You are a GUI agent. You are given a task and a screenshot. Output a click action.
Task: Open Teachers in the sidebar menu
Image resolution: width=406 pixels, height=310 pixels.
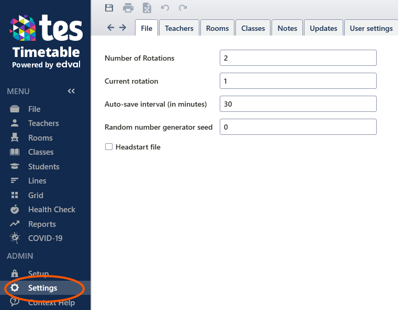tap(43, 123)
